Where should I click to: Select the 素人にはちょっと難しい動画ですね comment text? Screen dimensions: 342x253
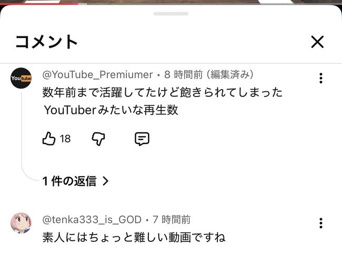134,237
